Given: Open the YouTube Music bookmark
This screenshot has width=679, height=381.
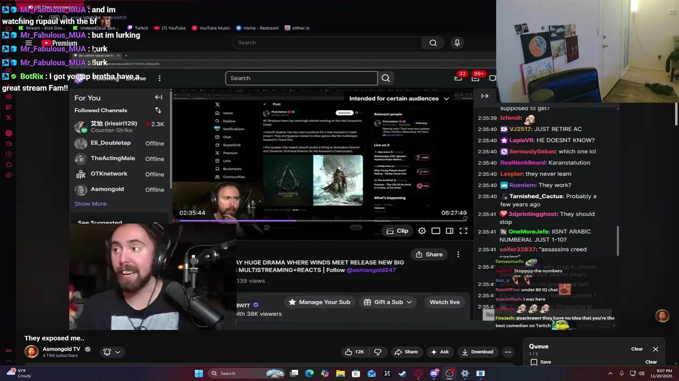Looking at the screenshot, I should coord(211,28).
